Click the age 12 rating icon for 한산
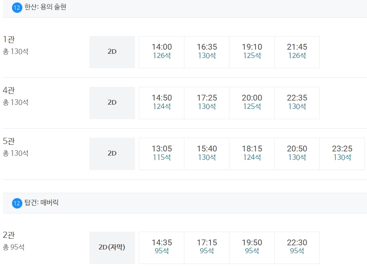This screenshot has height=266, width=367. (x=17, y=8)
